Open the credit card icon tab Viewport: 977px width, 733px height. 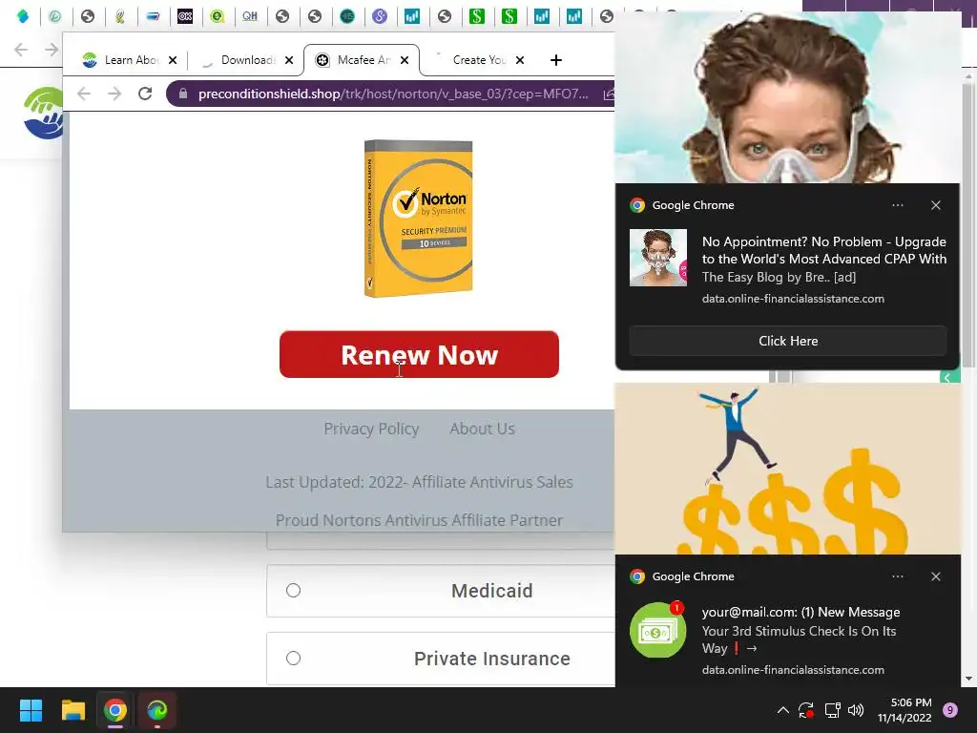pos(153,16)
